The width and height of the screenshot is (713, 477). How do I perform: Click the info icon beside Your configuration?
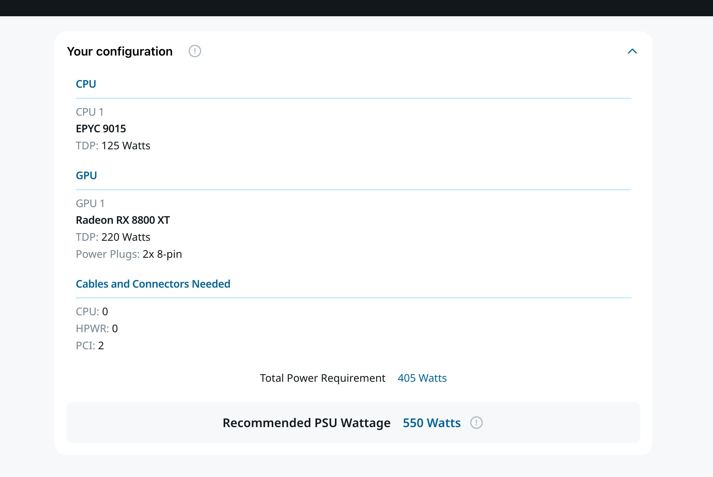click(x=195, y=51)
